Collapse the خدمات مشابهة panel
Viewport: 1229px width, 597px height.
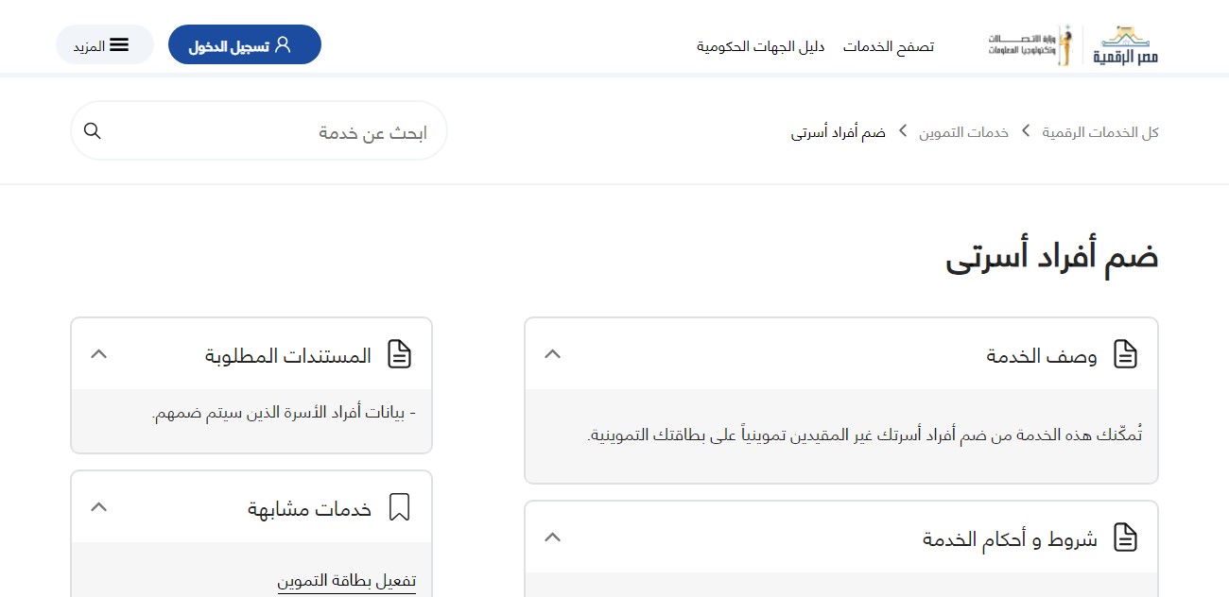click(x=98, y=507)
